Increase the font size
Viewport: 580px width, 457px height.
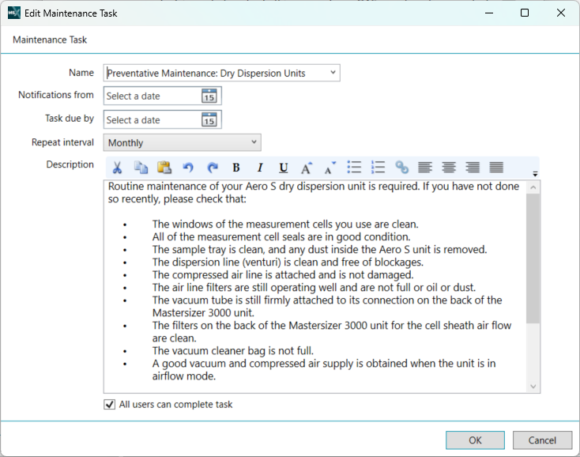[x=307, y=168]
